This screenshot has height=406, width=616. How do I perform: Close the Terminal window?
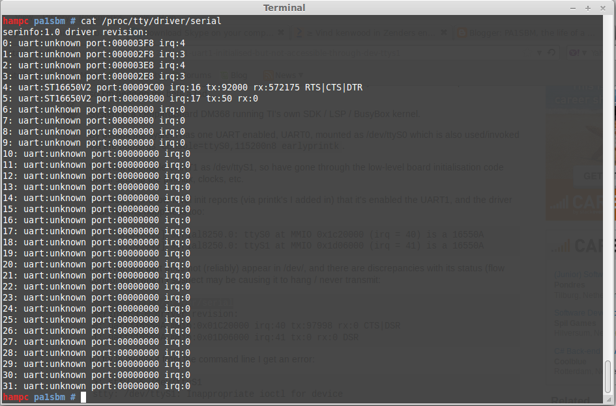[x=603, y=8]
